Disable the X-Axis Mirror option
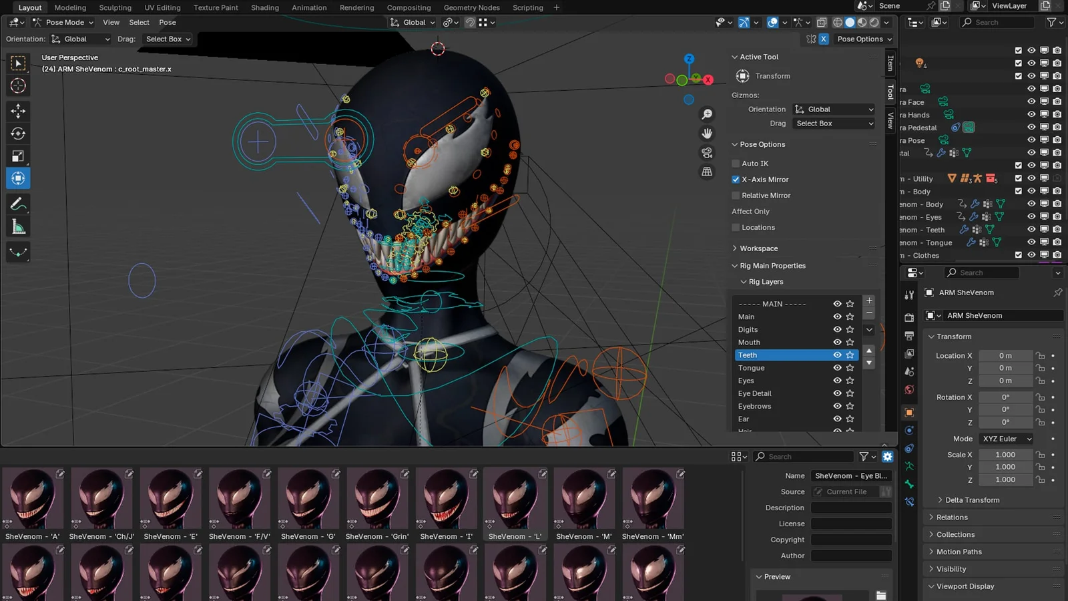Viewport: 1068px width, 601px height. point(736,179)
